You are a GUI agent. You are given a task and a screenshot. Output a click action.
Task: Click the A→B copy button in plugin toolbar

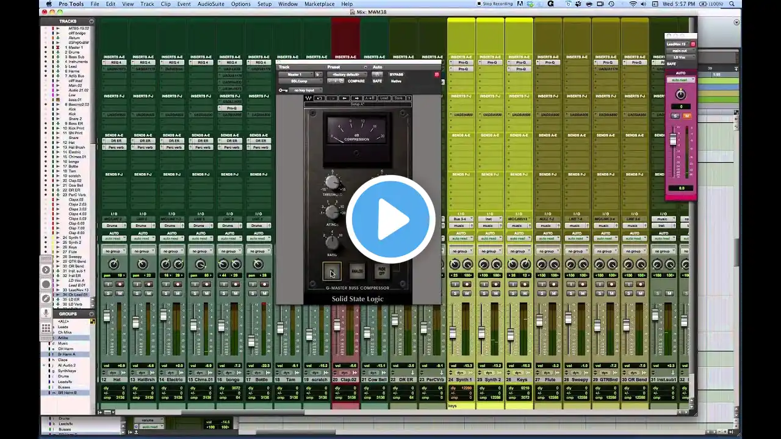pos(370,98)
